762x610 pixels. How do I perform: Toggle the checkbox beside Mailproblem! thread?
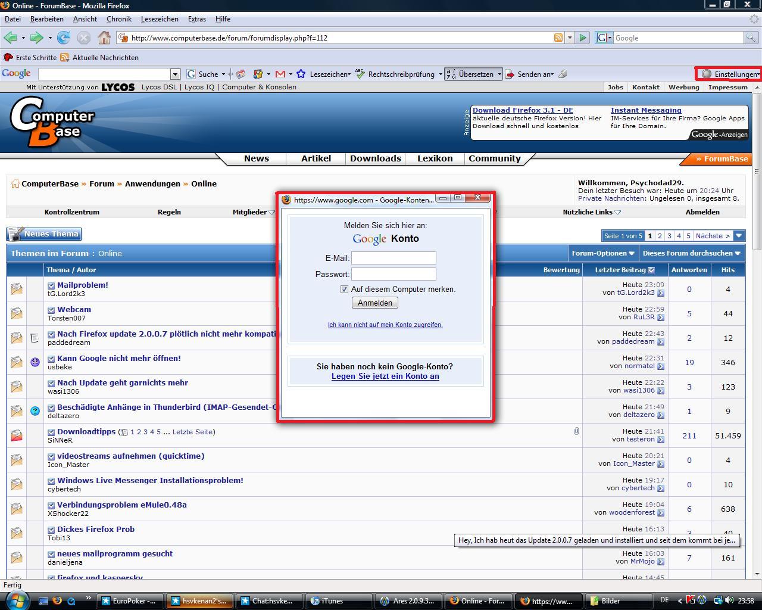click(51, 285)
